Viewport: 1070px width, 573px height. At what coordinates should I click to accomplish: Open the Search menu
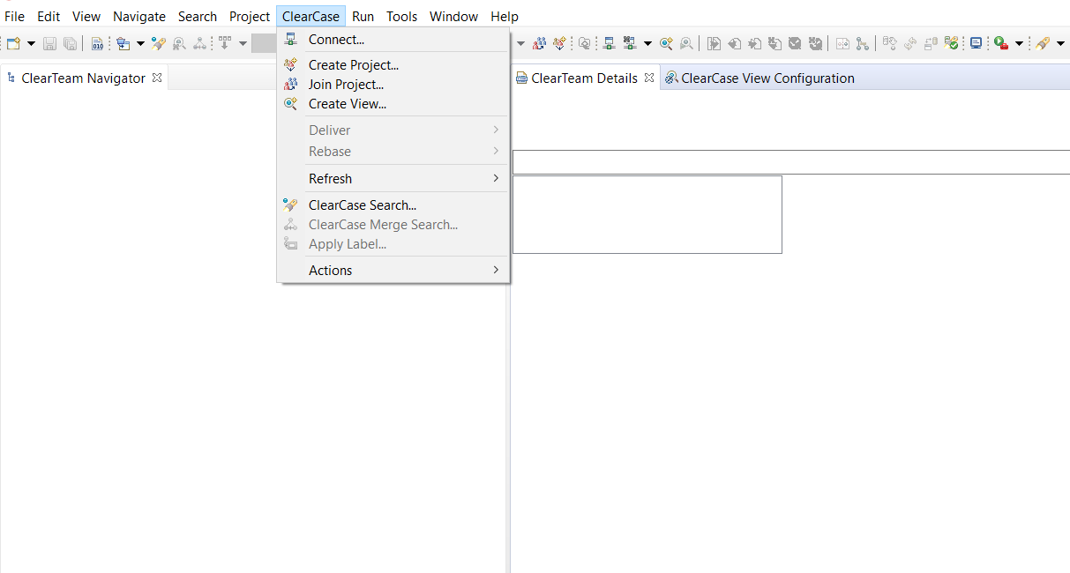point(198,17)
